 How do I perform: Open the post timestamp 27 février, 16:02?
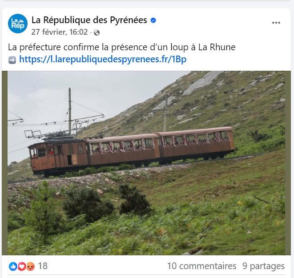(60, 32)
